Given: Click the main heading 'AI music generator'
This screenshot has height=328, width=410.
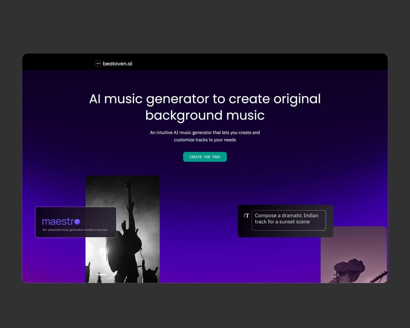Looking at the screenshot, I should coord(205,107).
